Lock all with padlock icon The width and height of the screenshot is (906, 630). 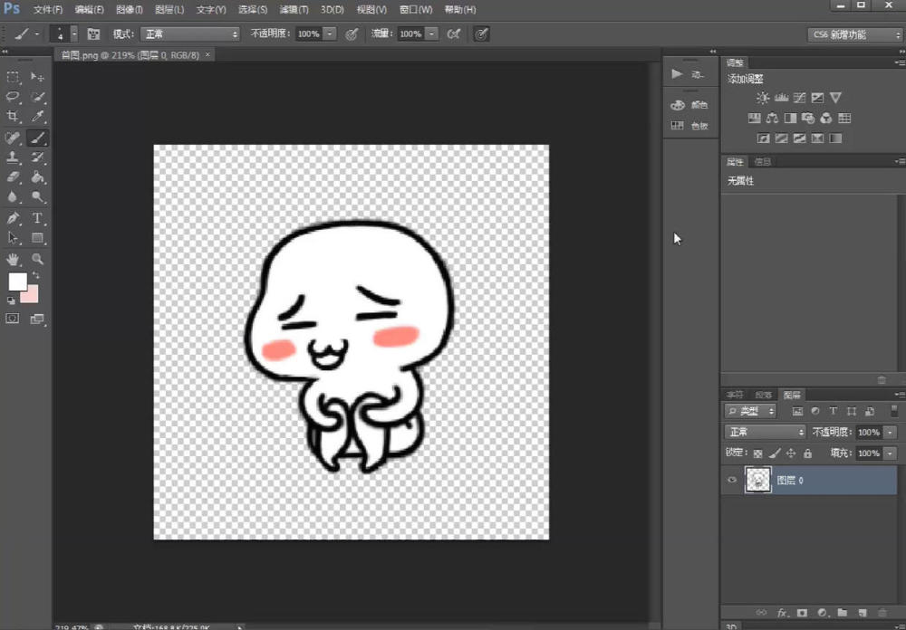[808, 453]
